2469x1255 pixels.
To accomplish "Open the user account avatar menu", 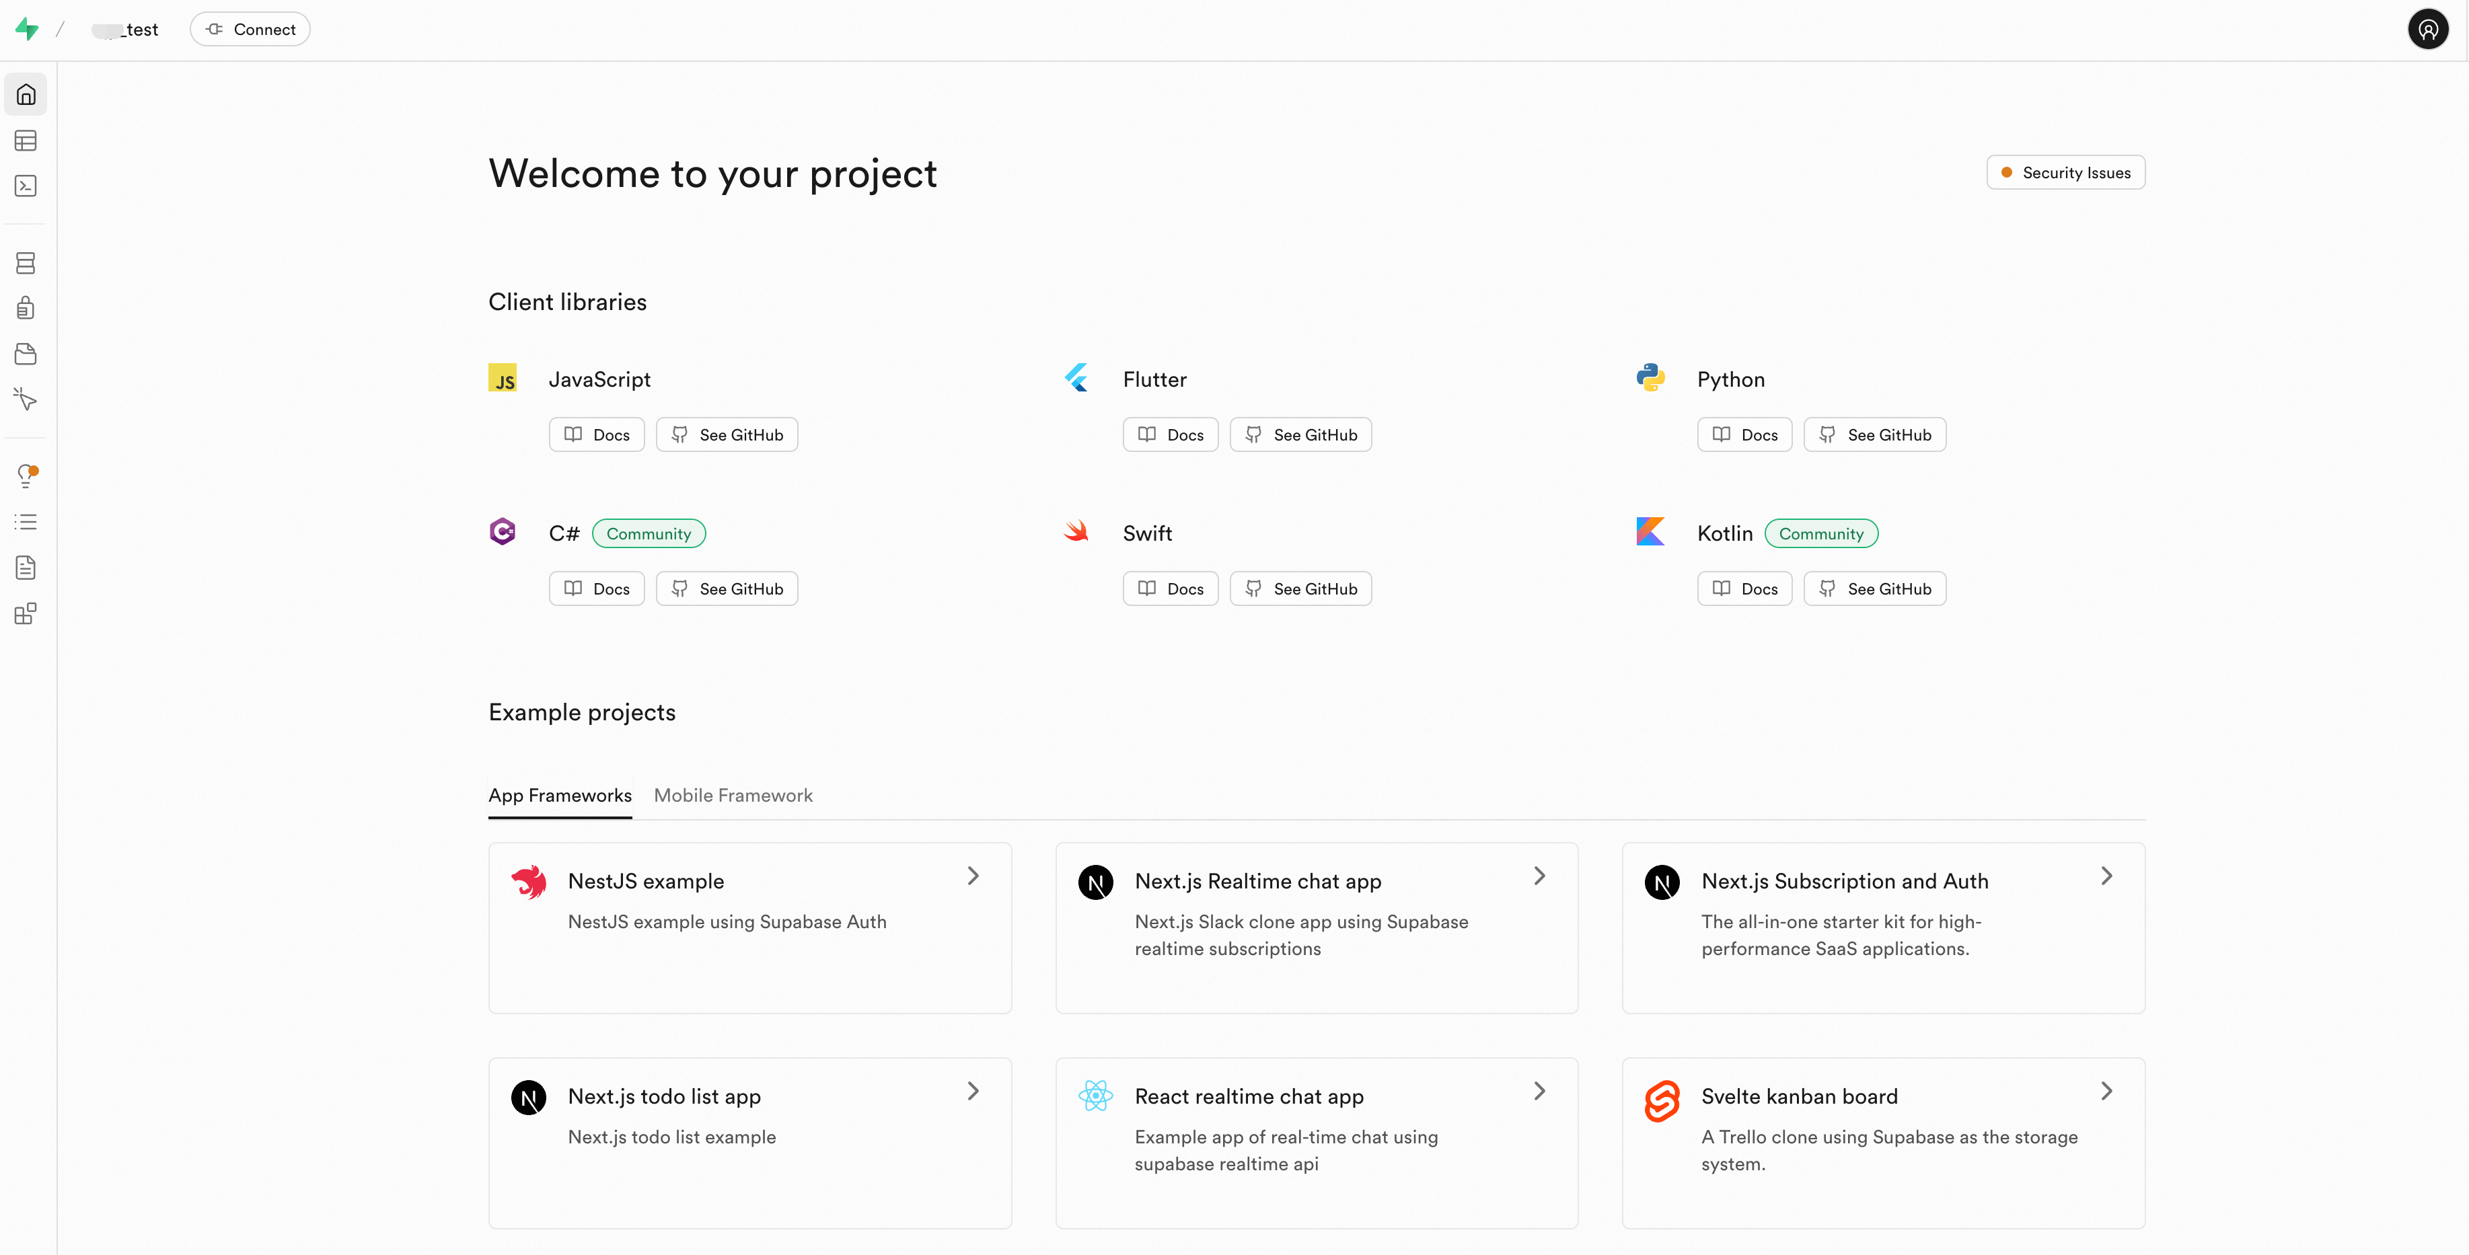I will pyautogui.click(x=2428, y=30).
